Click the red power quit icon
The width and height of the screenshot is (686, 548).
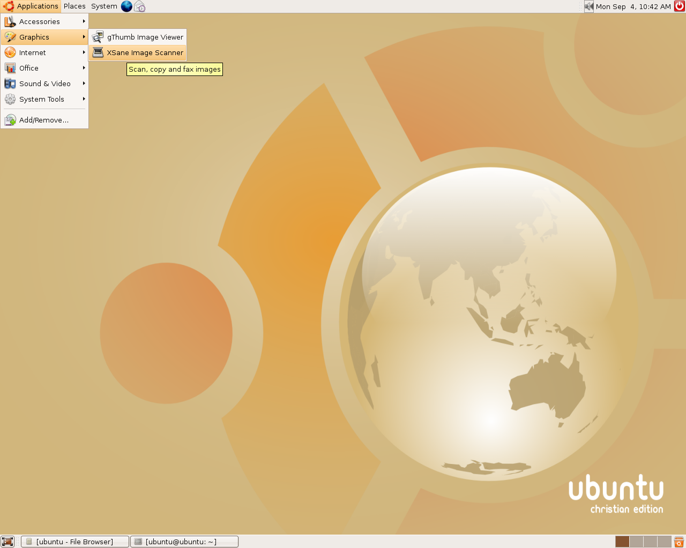click(680, 6)
